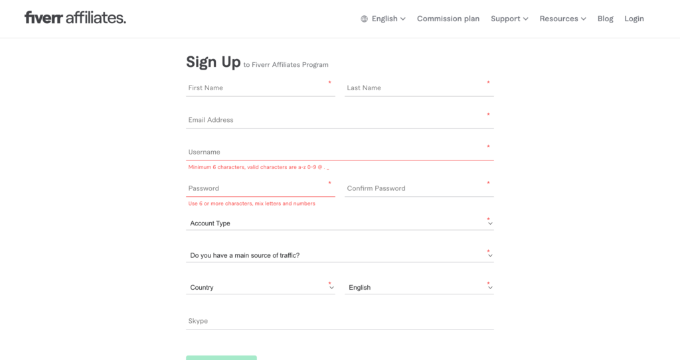This screenshot has height=360, width=680.
Task: Open the Country dropdown
Action: point(260,287)
